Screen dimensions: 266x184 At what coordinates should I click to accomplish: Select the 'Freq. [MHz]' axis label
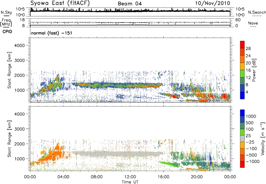point(6,22)
